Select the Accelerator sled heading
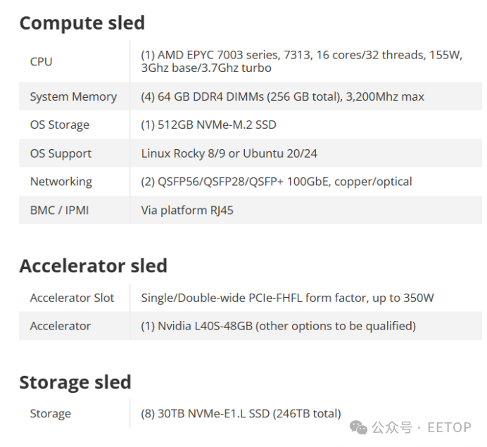This screenshot has width=487, height=447. tap(93, 266)
